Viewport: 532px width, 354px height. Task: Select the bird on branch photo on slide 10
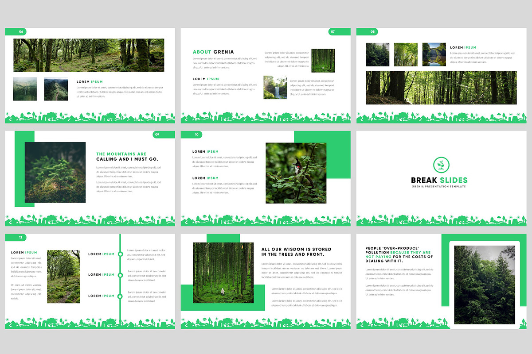point(296,173)
